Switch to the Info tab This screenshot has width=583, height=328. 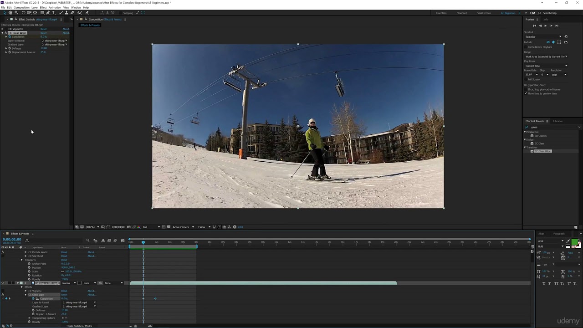pos(546,20)
